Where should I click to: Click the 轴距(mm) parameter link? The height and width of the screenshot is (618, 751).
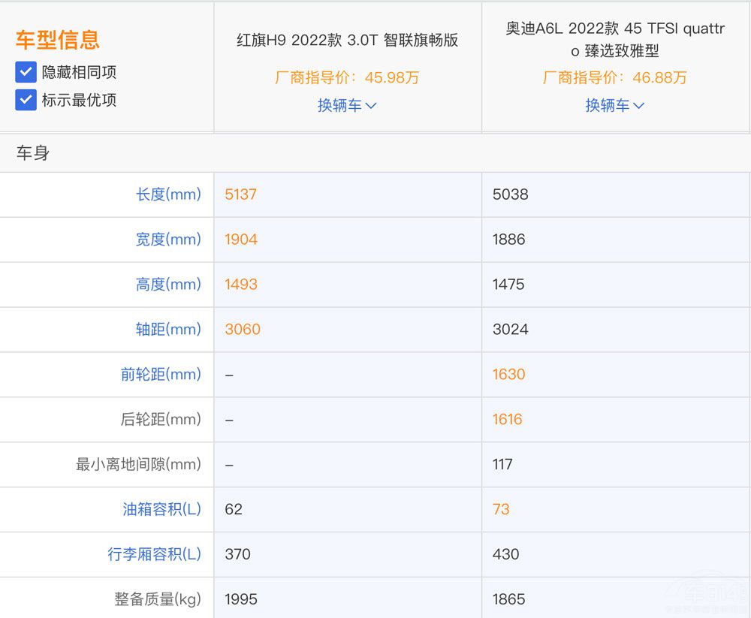click(x=168, y=330)
